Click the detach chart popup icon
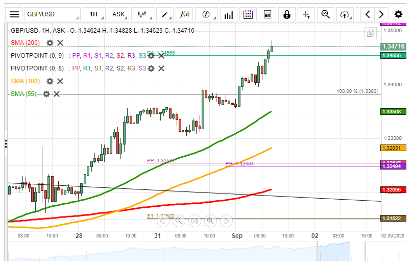The image size is (413, 265). [370, 33]
